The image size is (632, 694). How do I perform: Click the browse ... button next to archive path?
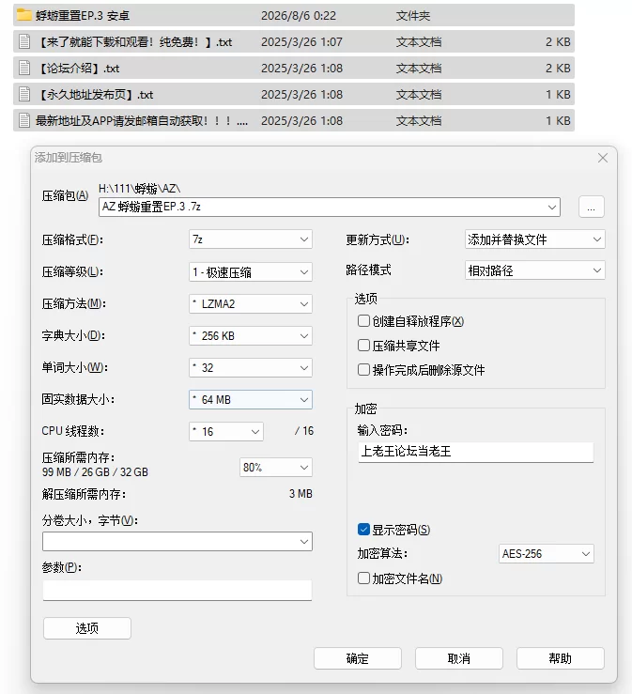pos(592,207)
